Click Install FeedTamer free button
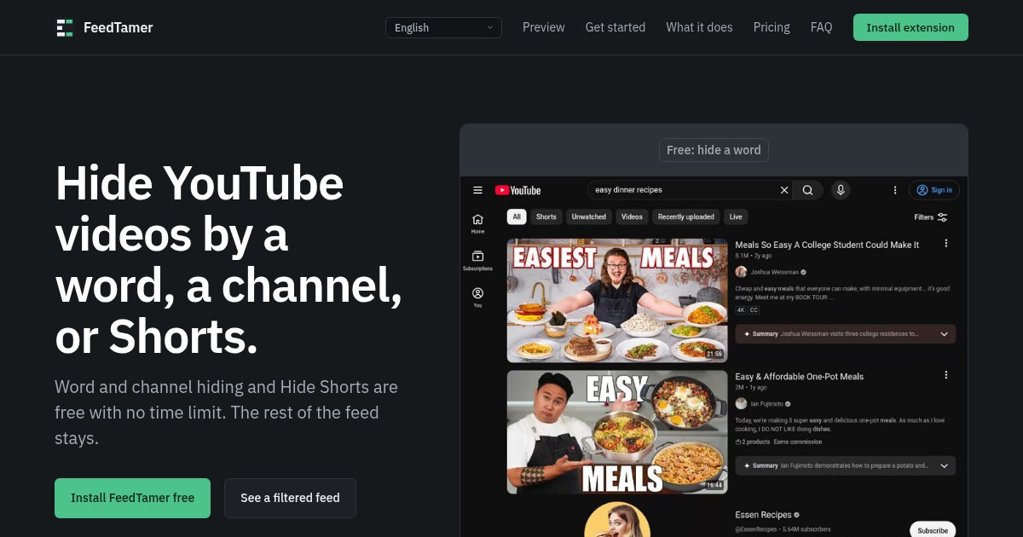 (132, 498)
